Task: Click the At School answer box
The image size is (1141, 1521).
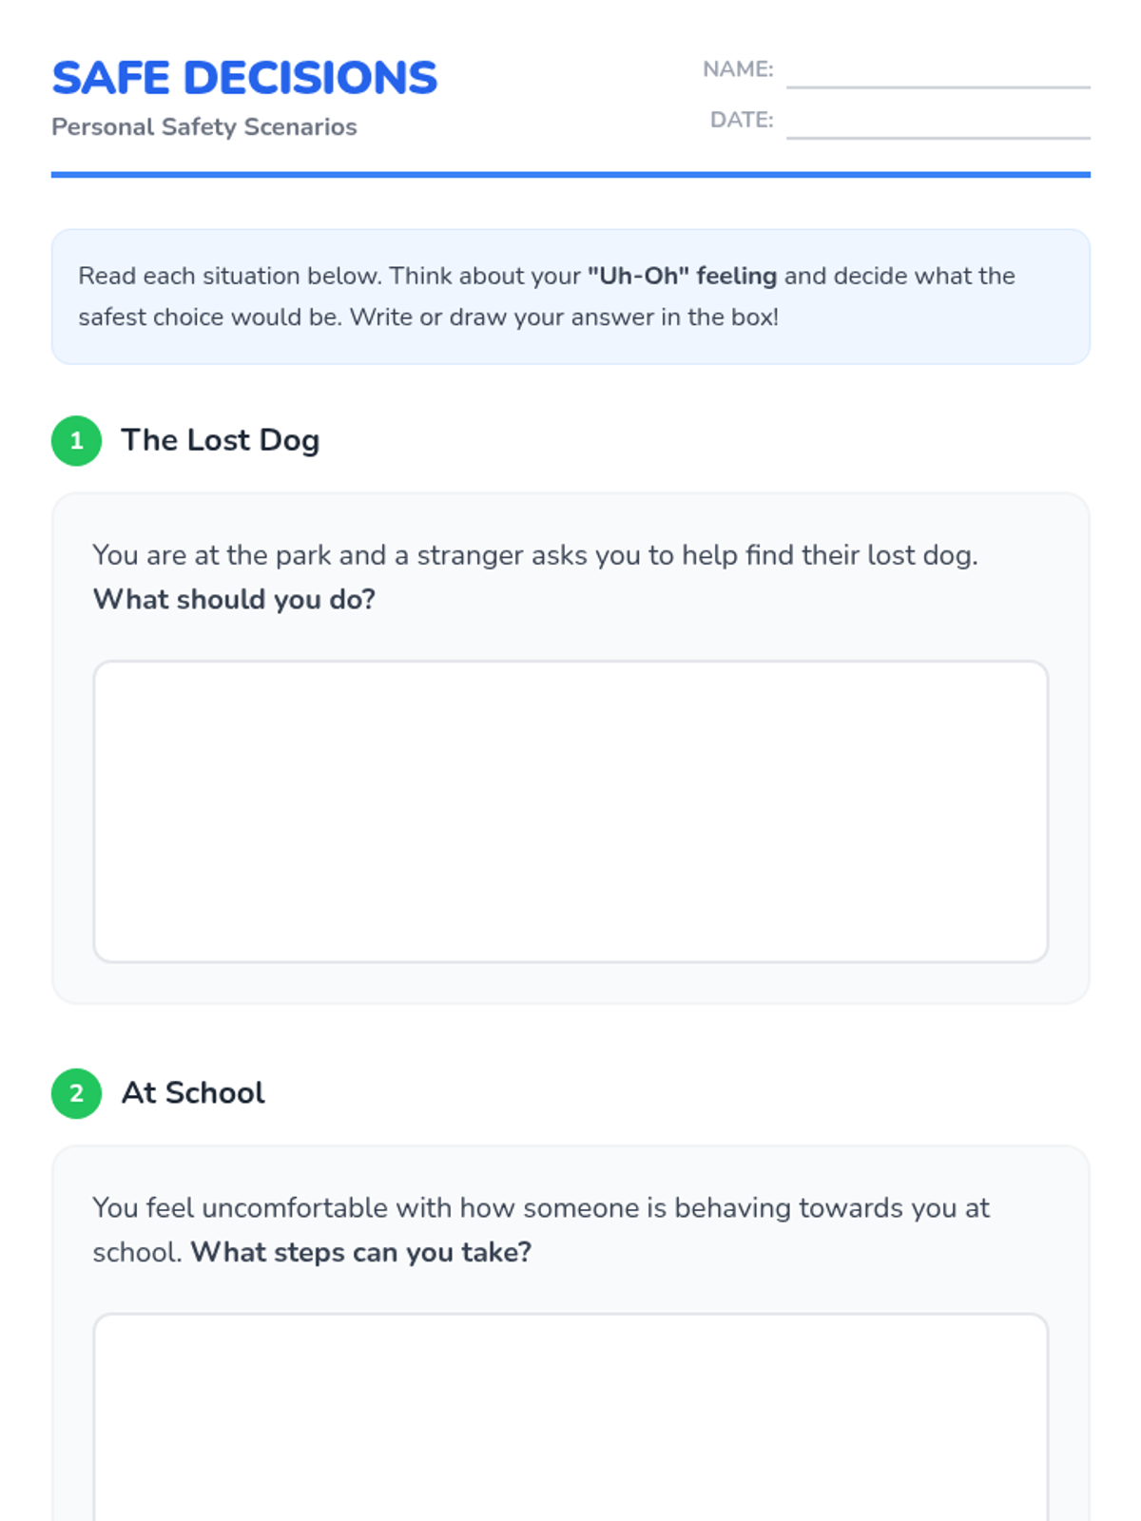Action: click(570, 1416)
